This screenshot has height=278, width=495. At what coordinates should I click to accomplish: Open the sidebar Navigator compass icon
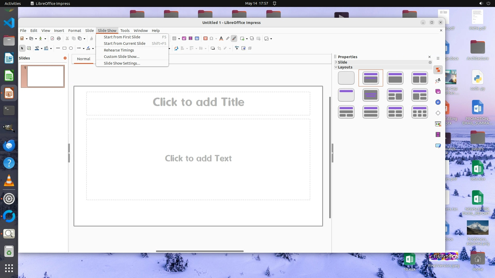[x=438, y=102]
